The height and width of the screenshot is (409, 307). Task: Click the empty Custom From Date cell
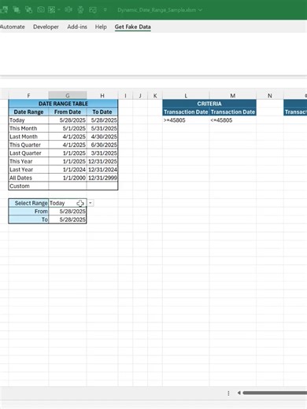(x=68, y=186)
